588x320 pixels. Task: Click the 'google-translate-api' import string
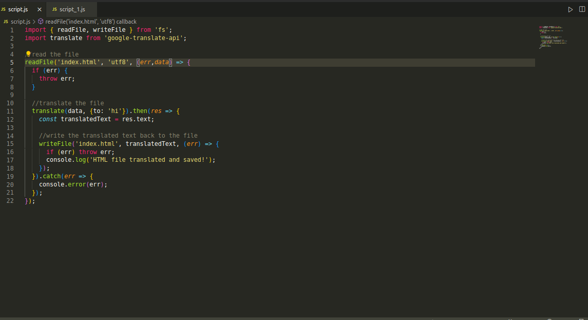point(144,37)
